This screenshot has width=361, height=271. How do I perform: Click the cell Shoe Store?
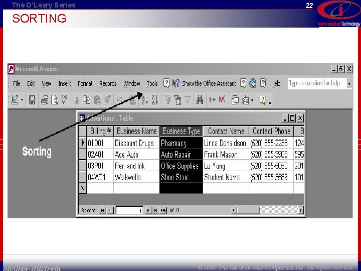[181, 177]
